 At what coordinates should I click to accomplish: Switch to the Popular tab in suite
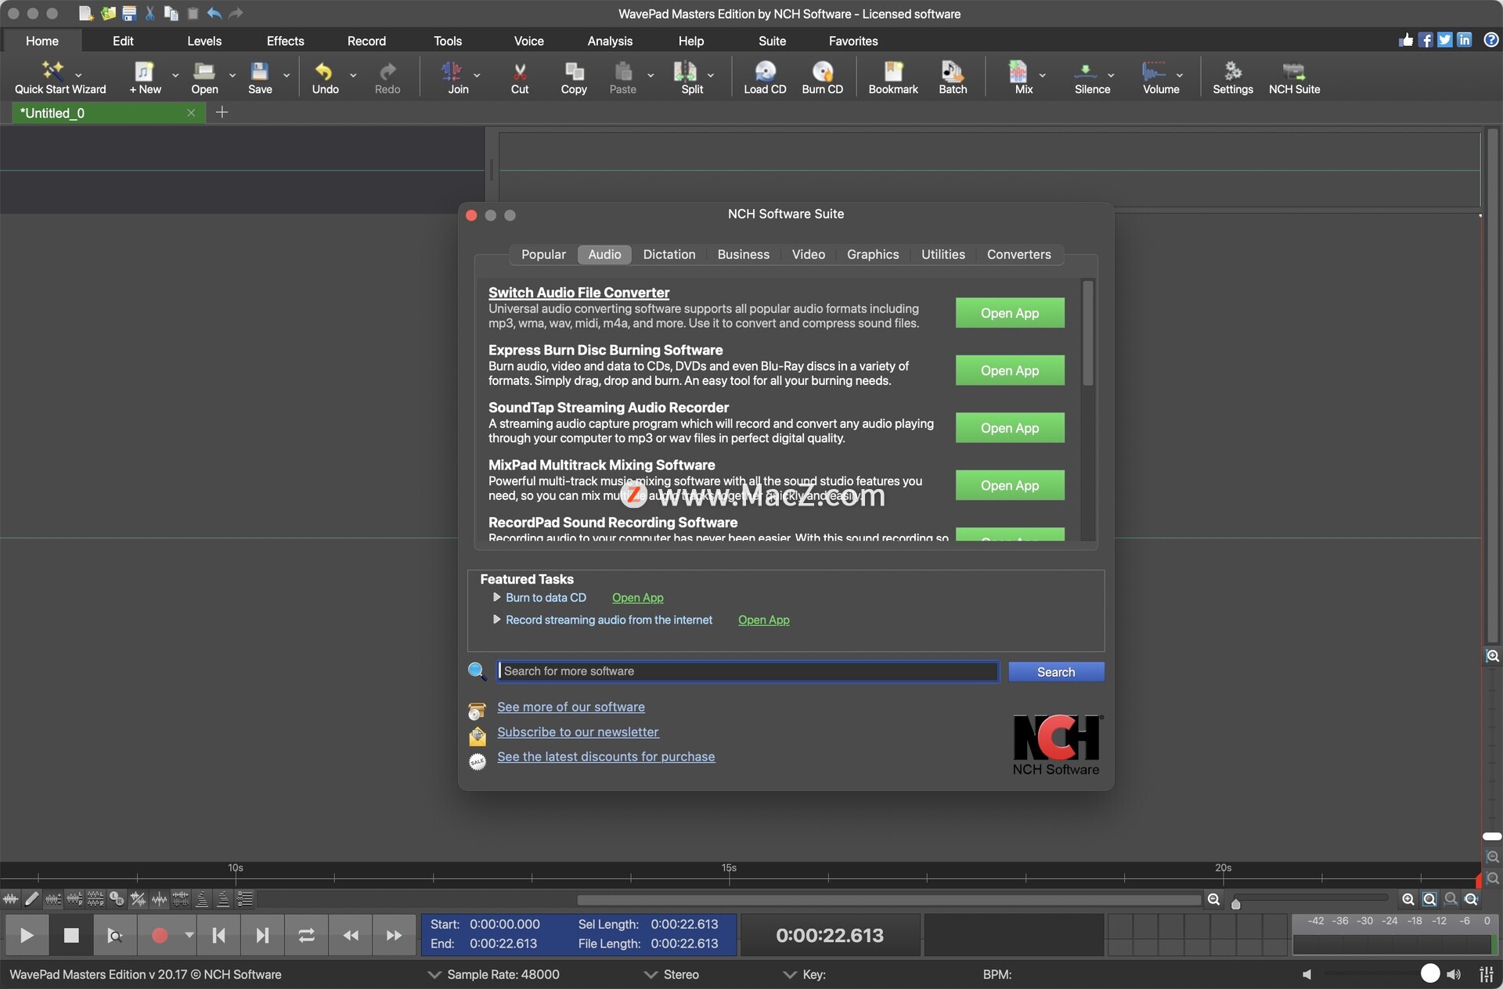point(543,254)
